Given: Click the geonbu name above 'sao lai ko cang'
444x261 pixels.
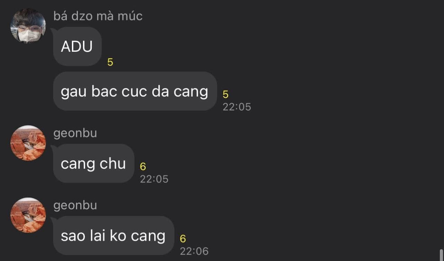Looking at the screenshot, I should point(75,206).
